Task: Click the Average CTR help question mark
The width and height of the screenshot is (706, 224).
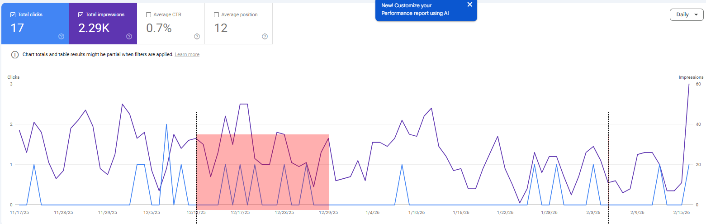Action: click(197, 37)
